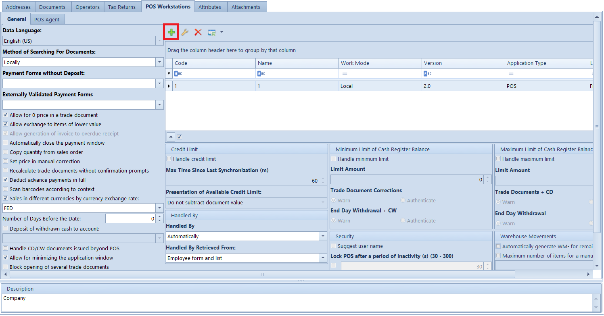Toggle Allow for 0 price in trade document
Image resolution: width=604 pixels, height=316 pixels.
tap(6, 115)
